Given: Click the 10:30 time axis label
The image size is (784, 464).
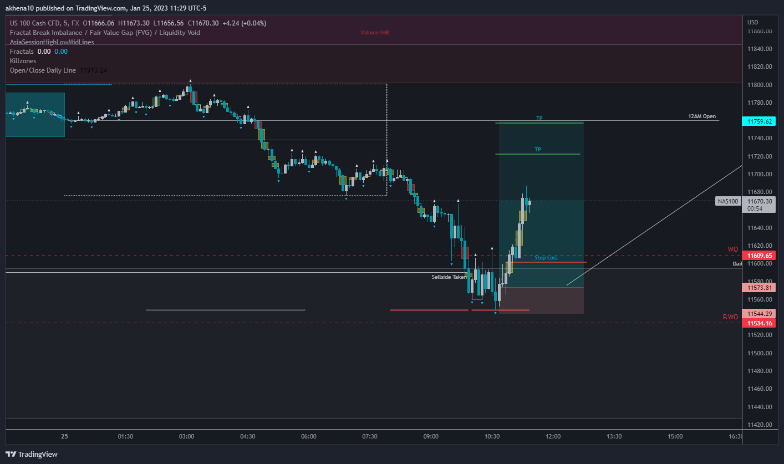Looking at the screenshot, I should 492,436.
